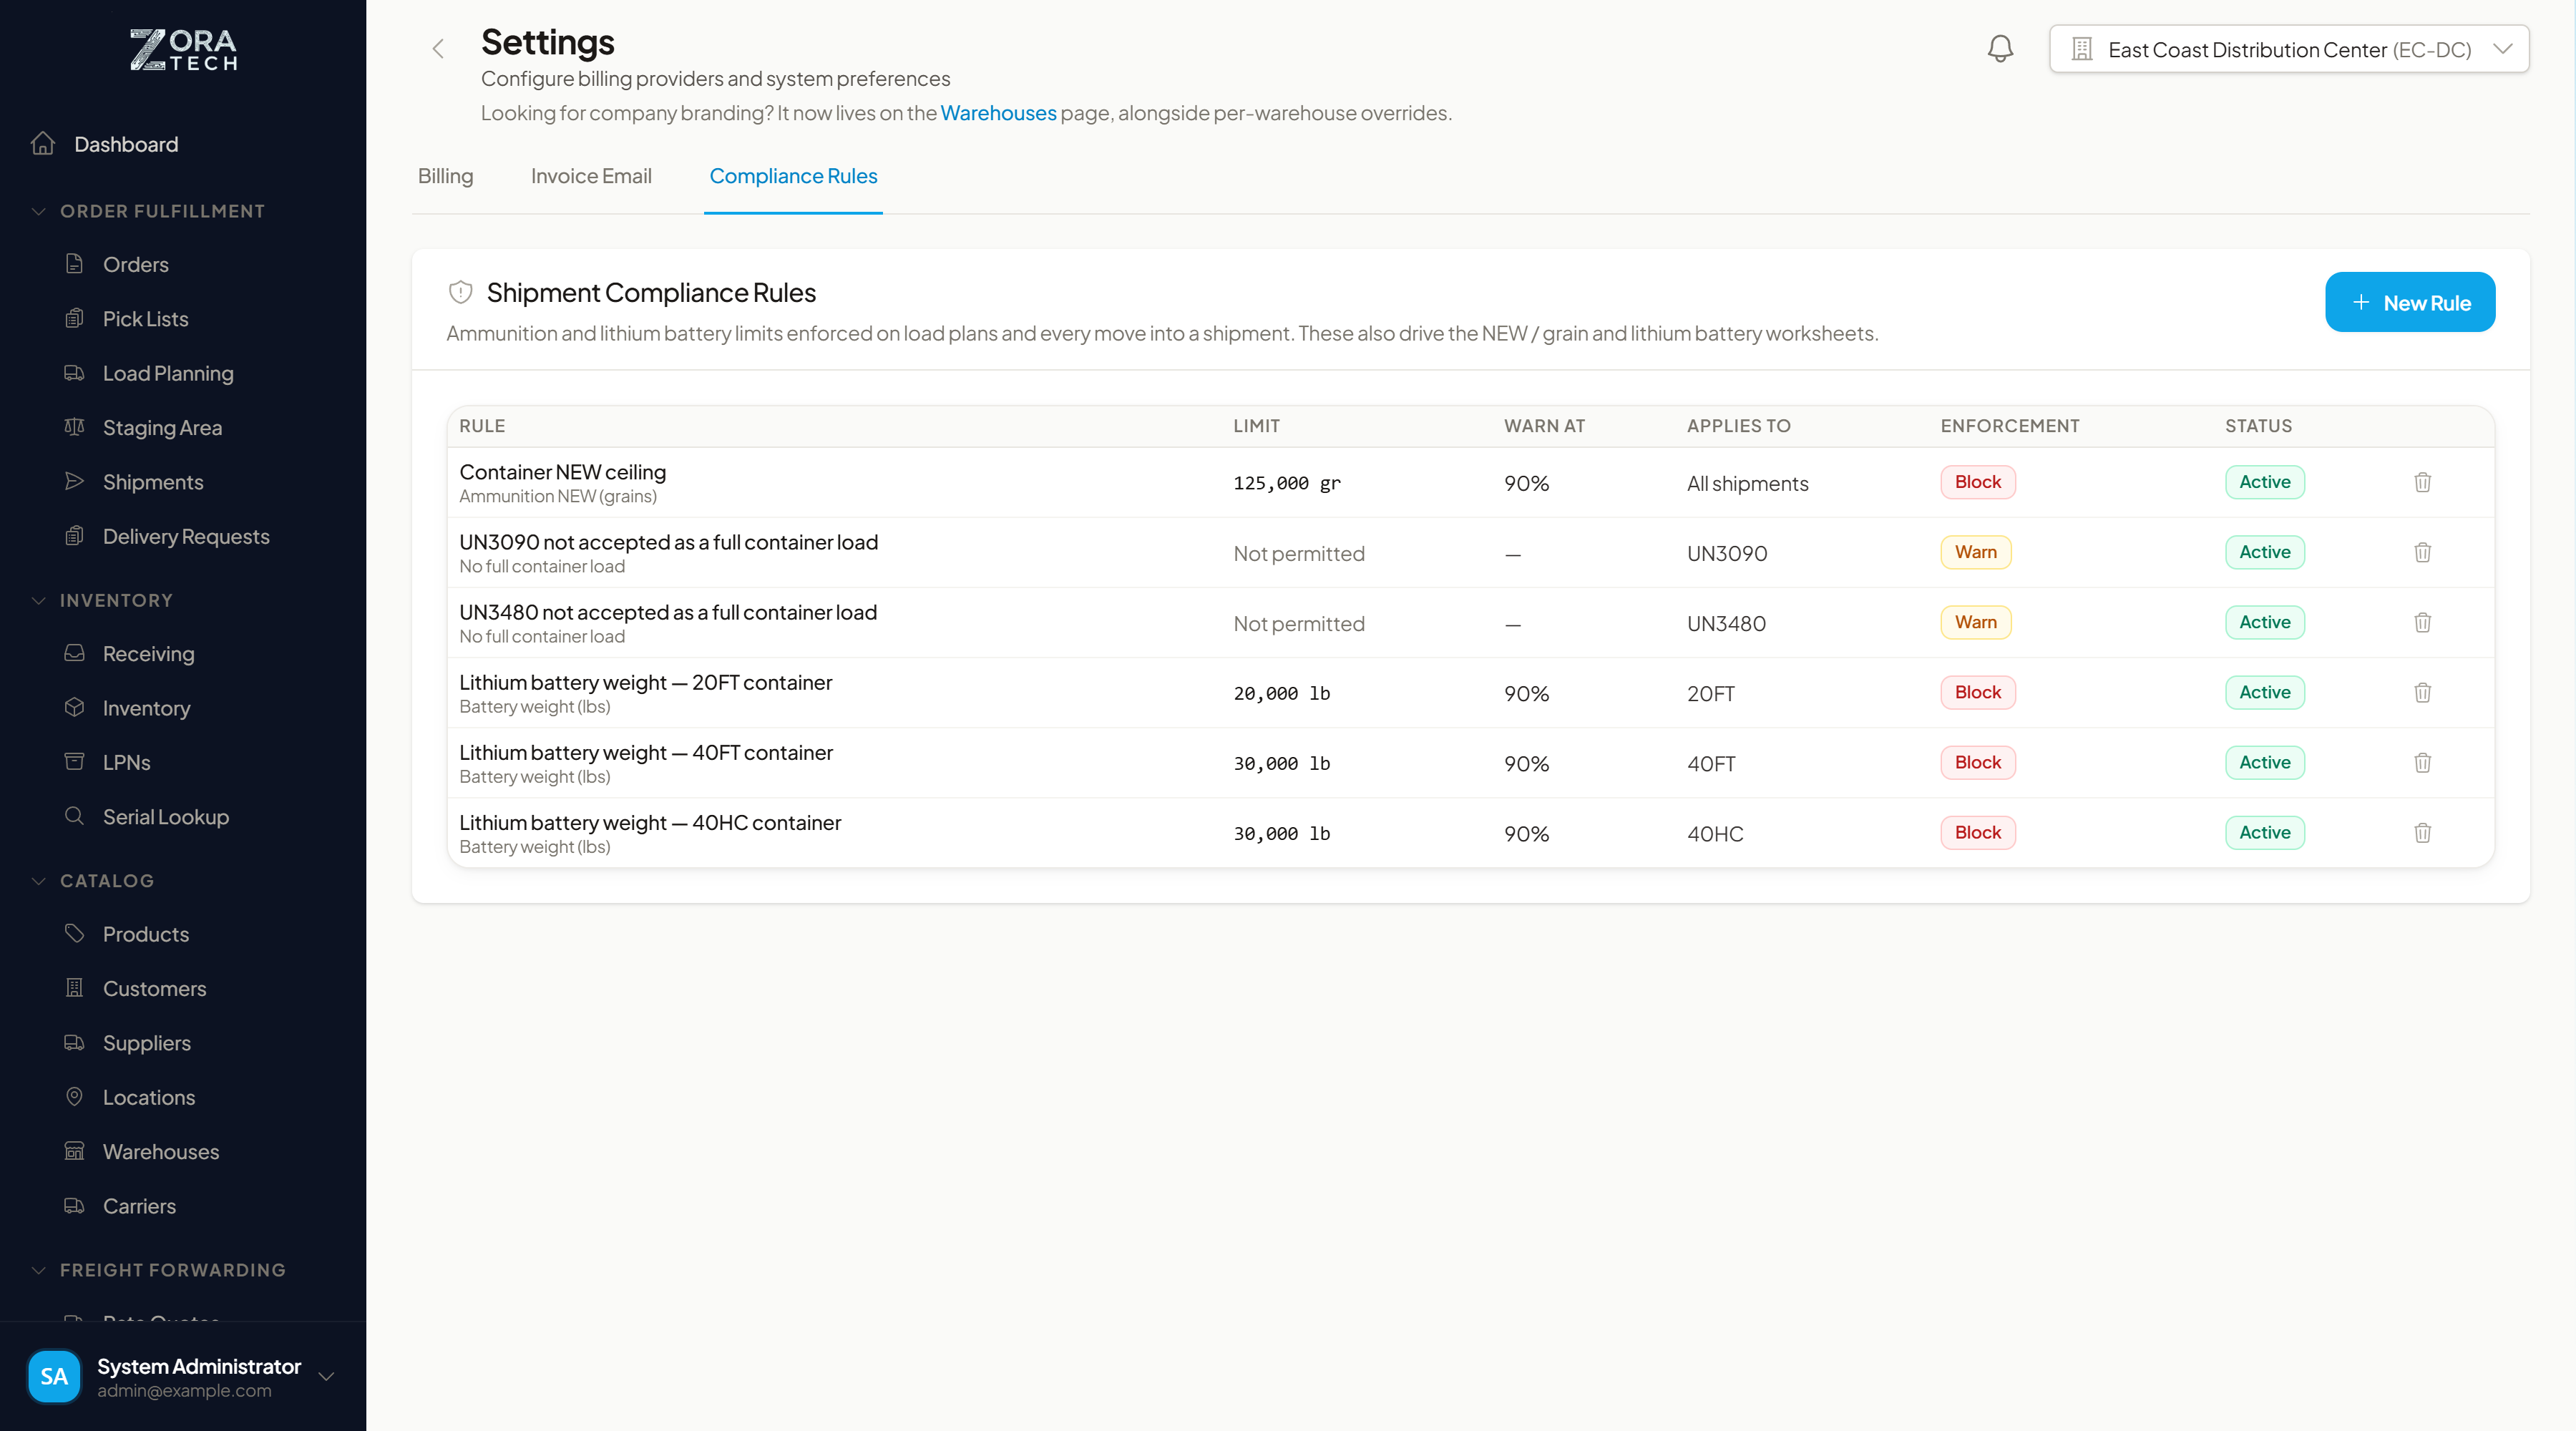
Task: Toggle Active status for 20FT container rule
Action: click(x=2264, y=692)
